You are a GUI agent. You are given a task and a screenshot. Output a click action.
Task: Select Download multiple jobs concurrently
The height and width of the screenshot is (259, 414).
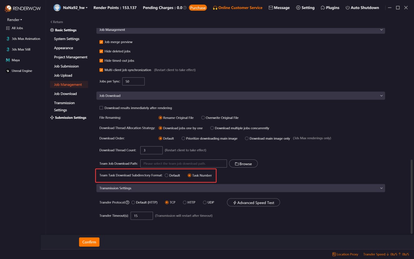(x=212, y=128)
